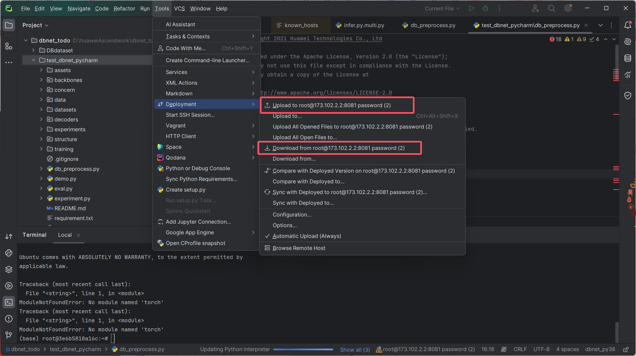The width and height of the screenshot is (636, 356).
Task: Collapse the test_dbnet_pycharm folder
Action: tap(33, 60)
